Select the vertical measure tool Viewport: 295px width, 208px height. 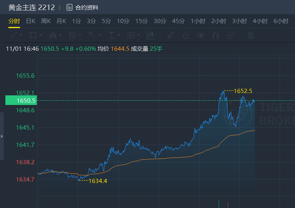click(x=111, y=35)
